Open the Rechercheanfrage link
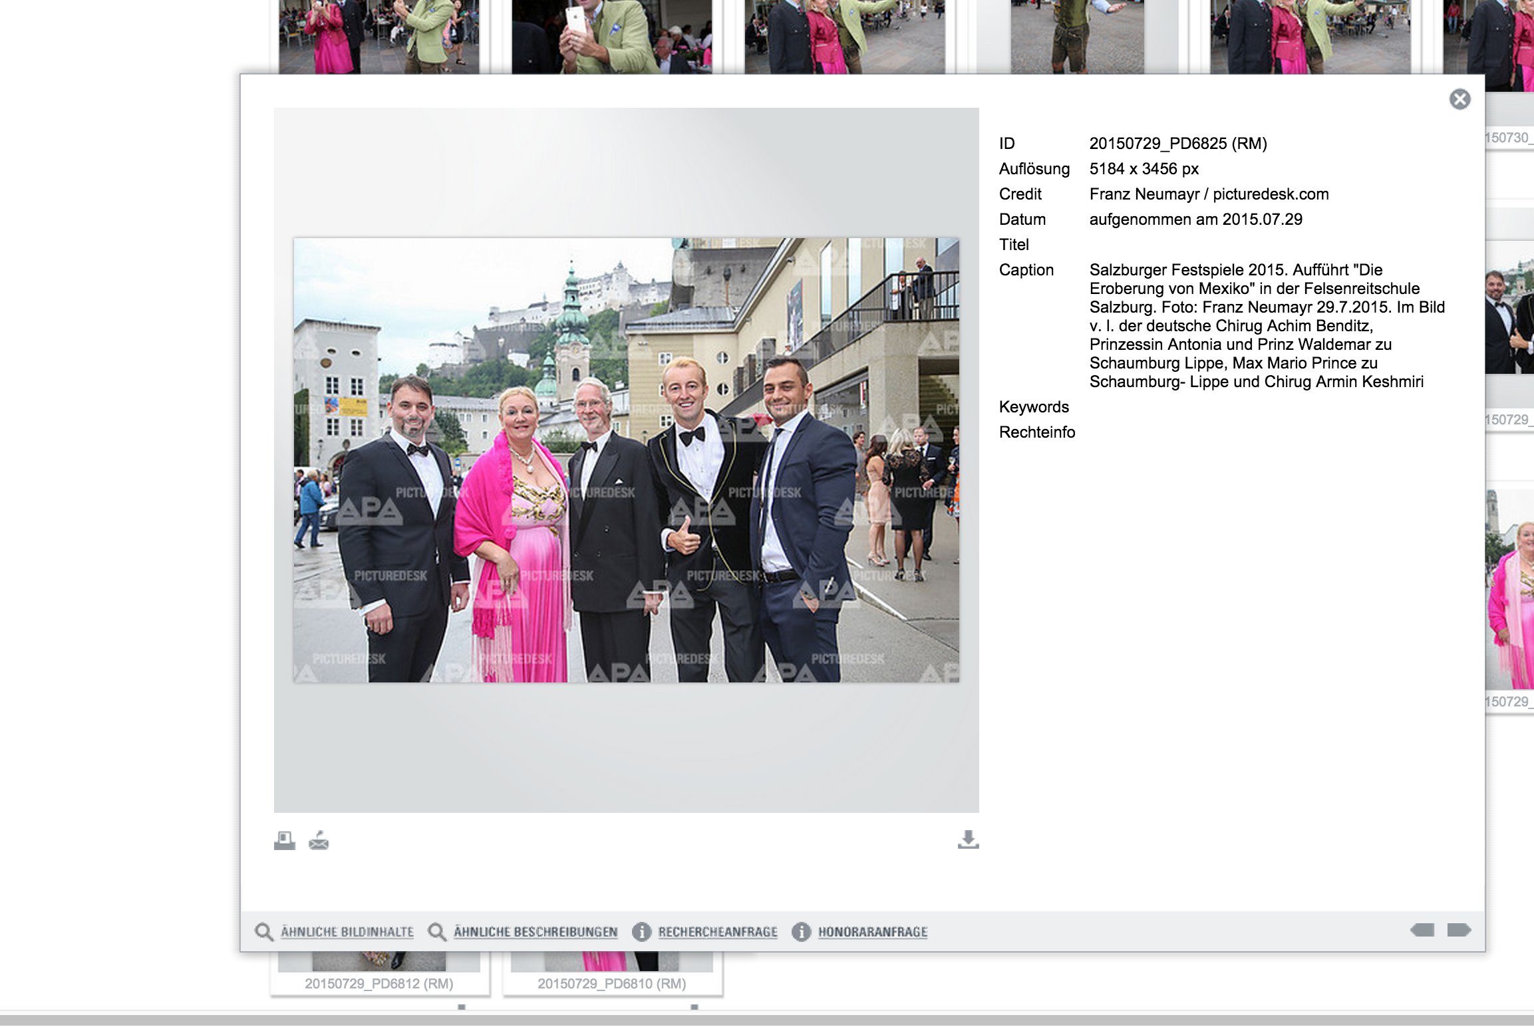Image resolution: width=1534 pixels, height=1027 pixels. [x=717, y=932]
